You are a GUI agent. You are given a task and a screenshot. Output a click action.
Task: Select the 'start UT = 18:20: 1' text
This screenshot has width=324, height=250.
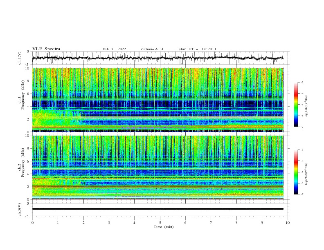click(198, 49)
